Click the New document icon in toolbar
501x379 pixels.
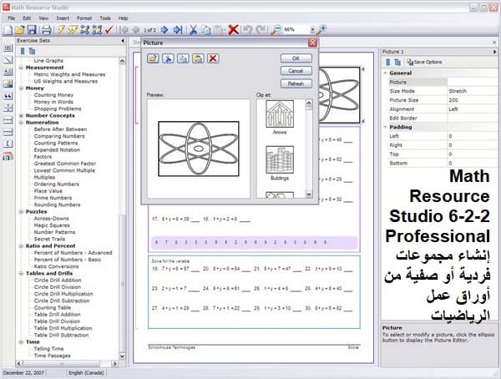point(8,30)
